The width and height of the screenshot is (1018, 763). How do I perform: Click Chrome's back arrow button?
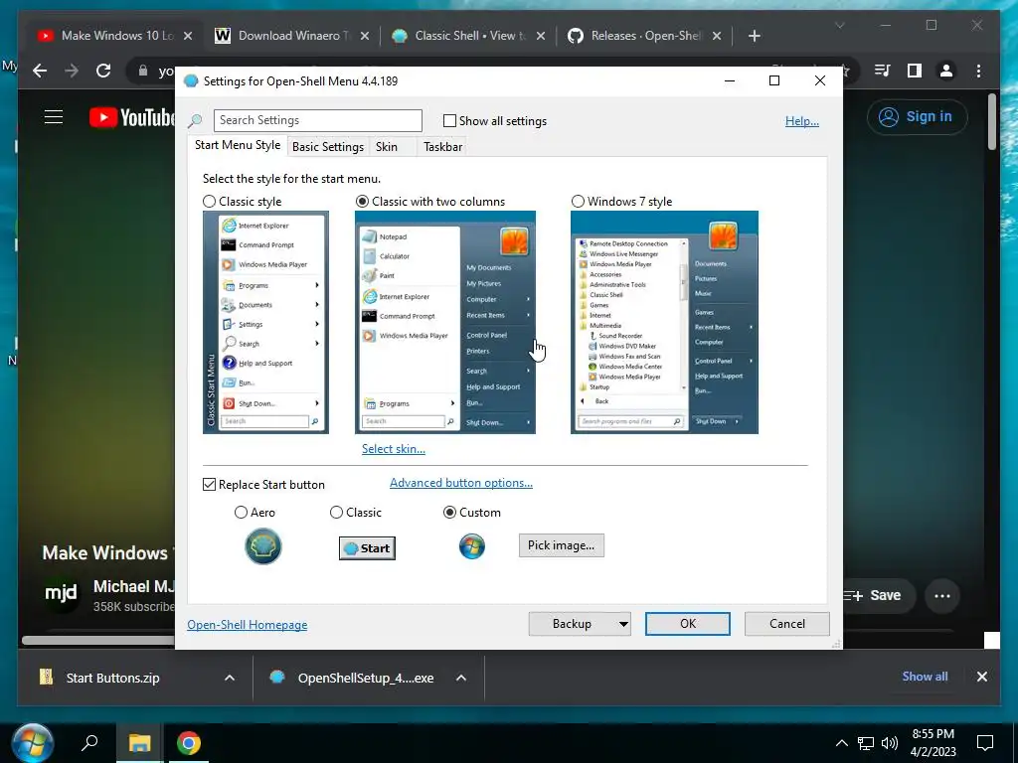tap(40, 71)
